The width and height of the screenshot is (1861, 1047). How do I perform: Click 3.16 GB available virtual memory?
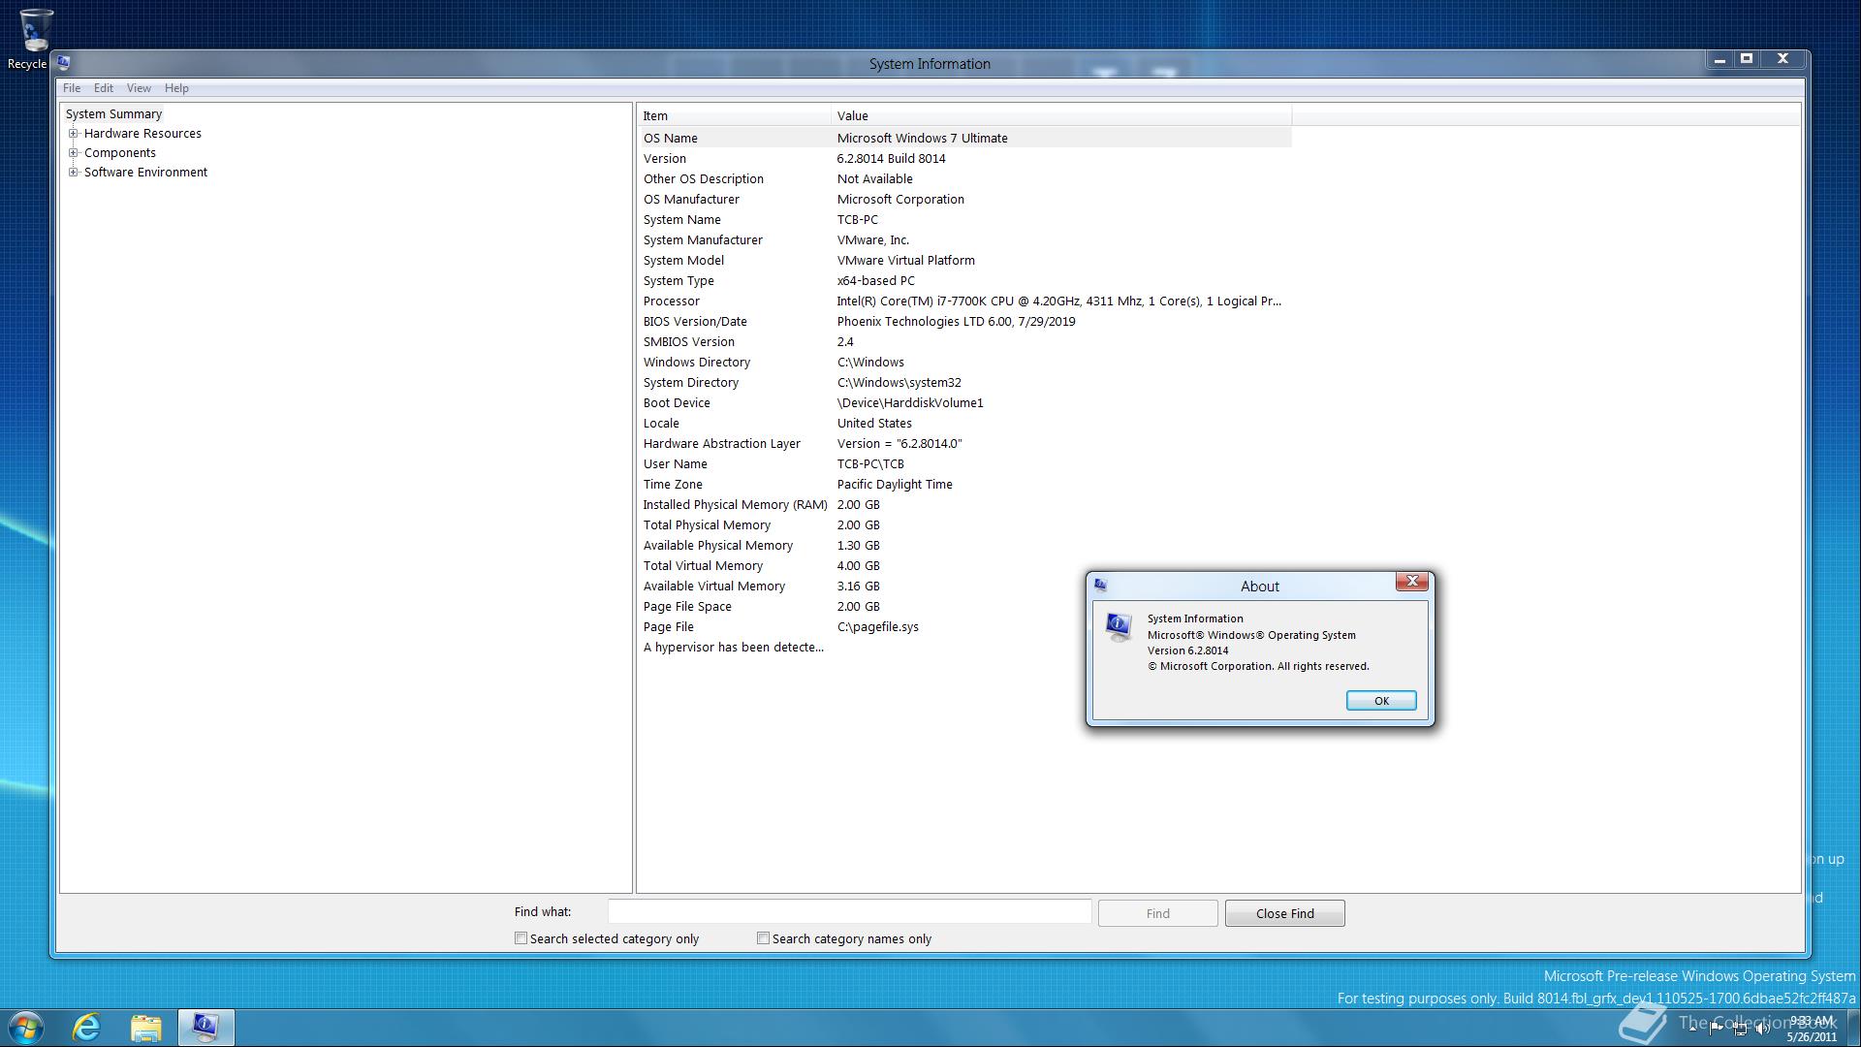click(x=859, y=587)
